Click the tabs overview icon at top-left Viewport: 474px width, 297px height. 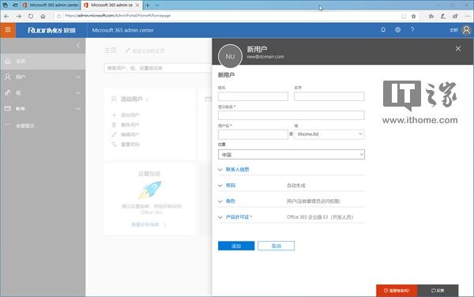tap(5, 6)
